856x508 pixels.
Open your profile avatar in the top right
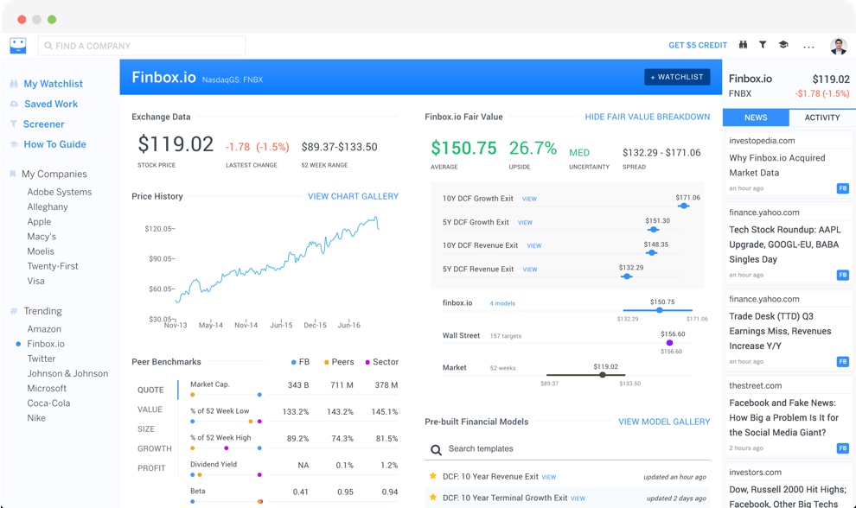[836, 45]
